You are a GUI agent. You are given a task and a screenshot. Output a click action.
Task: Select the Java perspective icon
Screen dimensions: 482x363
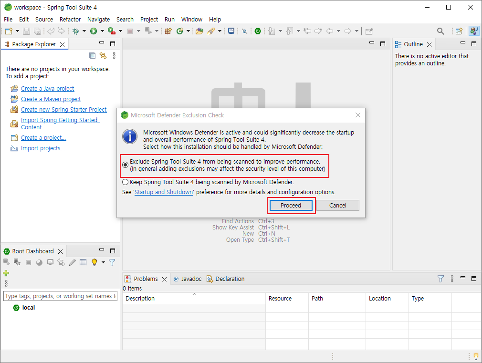pyautogui.click(x=474, y=31)
